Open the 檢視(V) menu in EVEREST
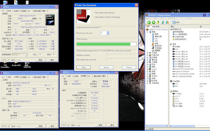210x131 pixels. click(156, 18)
